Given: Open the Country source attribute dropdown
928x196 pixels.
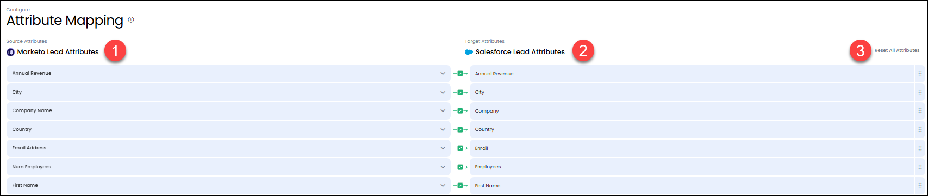Looking at the screenshot, I should coord(228,129).
